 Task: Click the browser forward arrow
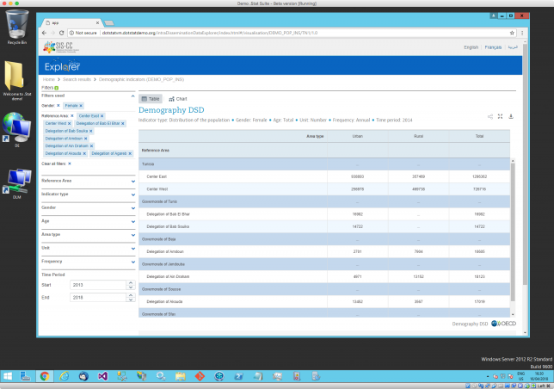click(52, 33)
